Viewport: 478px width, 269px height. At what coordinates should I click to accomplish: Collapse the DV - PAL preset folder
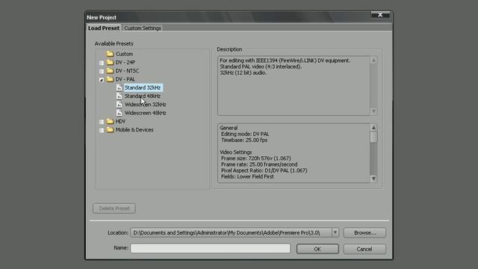[102, 80]
